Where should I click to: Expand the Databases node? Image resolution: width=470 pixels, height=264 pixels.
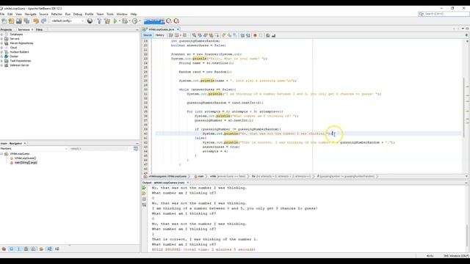click(x=1, y=34)
